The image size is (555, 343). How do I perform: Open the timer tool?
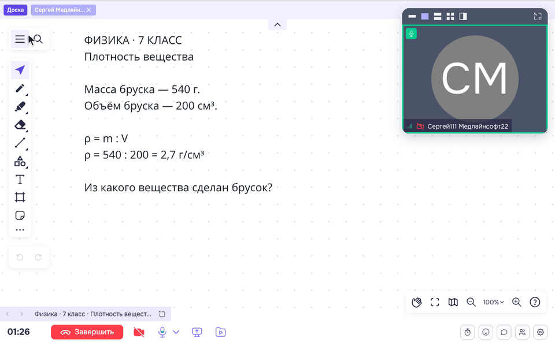coord(468,333)
